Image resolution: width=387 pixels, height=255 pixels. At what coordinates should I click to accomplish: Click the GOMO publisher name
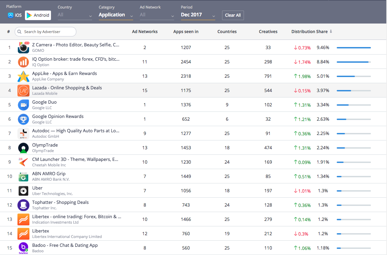38,50
